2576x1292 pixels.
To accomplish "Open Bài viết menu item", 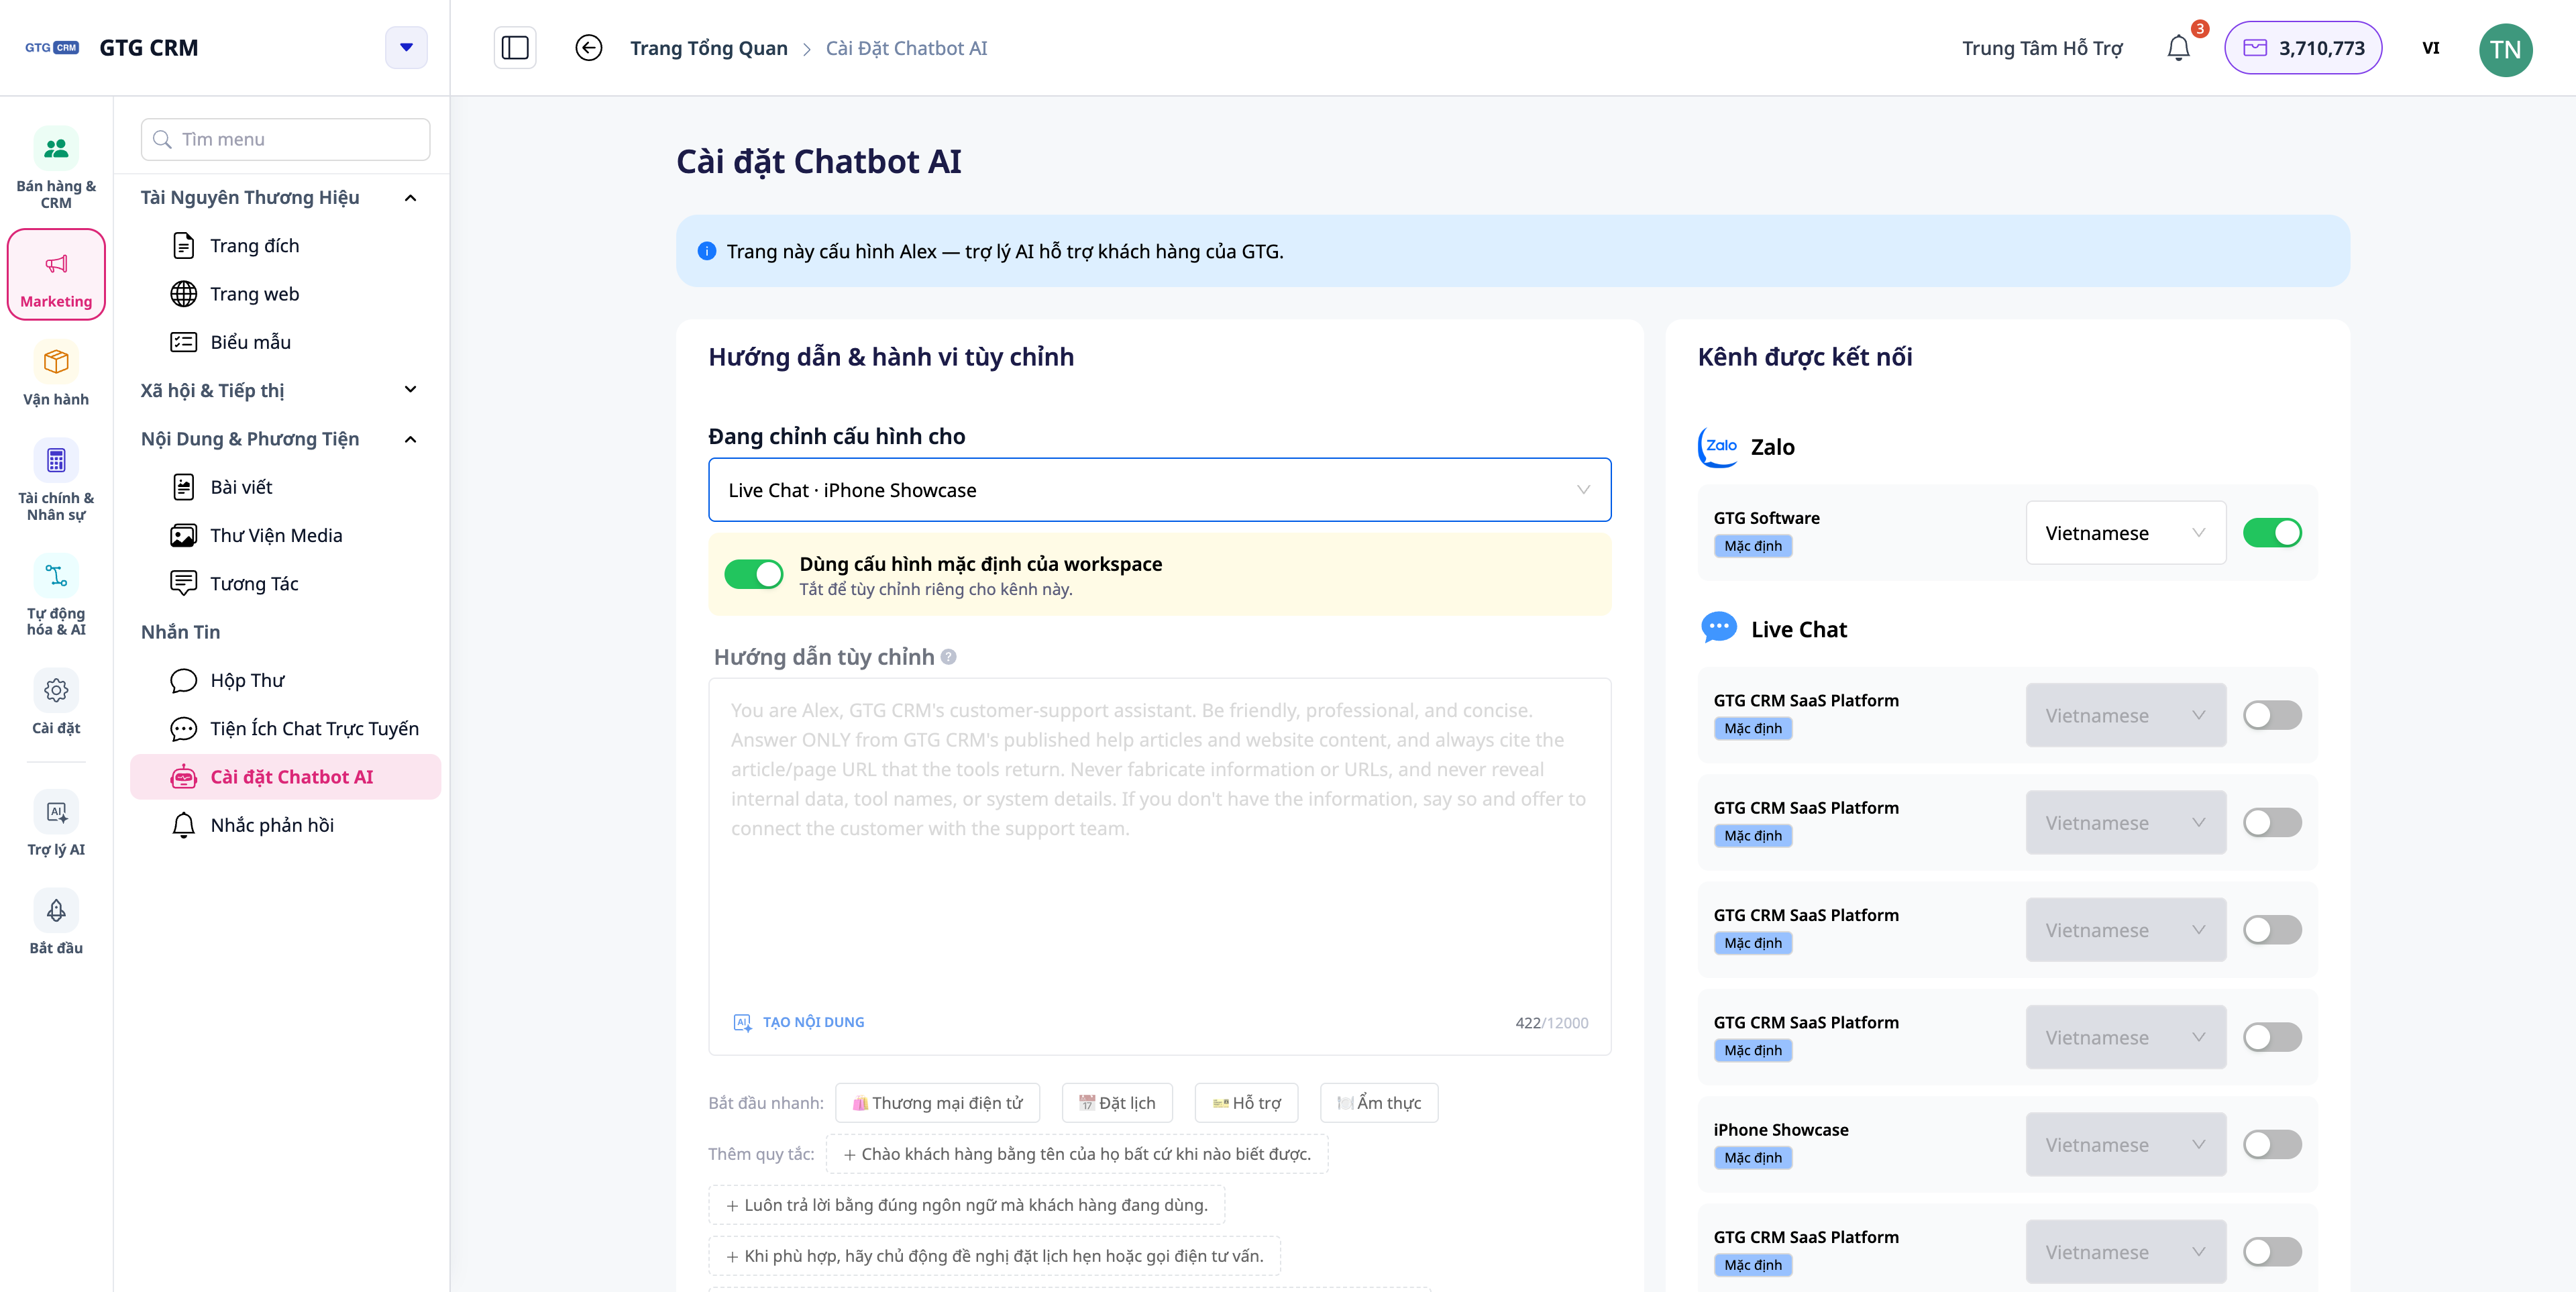I will [286, 487].
